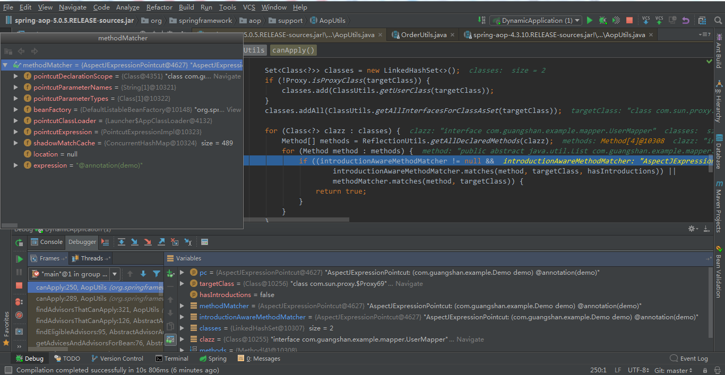Click the Step Over debugger icon
Screen dimensions: 725x375
(122, 242)
